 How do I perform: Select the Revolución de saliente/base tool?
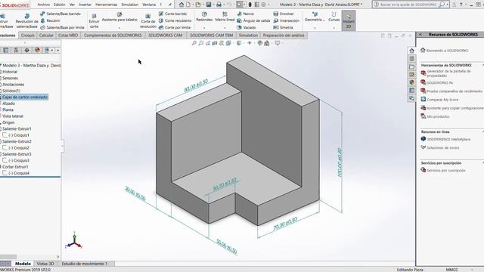pyautogui.click(x=27, y=20)
